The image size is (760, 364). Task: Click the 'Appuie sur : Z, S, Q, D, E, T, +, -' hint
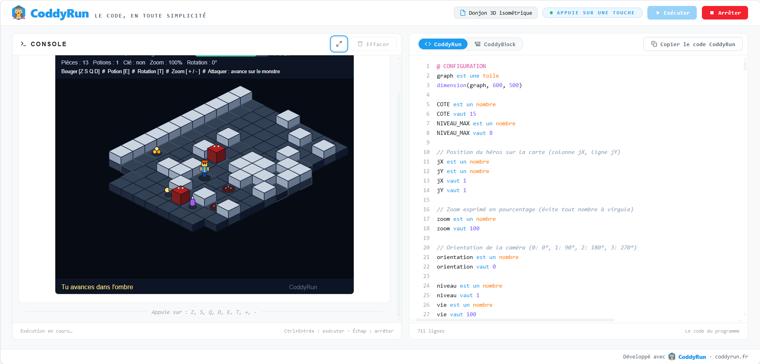204,312
